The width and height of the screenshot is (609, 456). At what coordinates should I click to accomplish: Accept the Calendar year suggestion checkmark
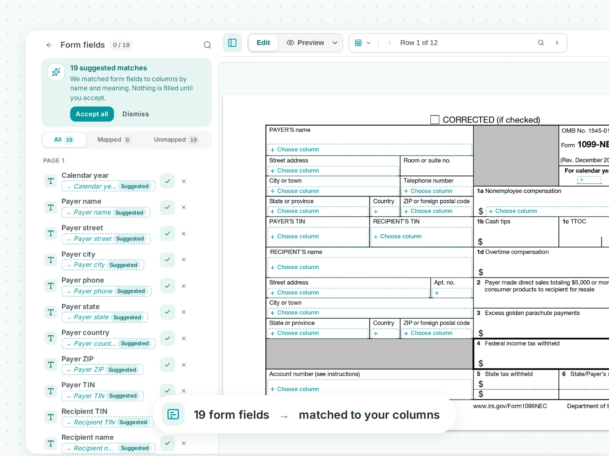click(x=167, y=181)
